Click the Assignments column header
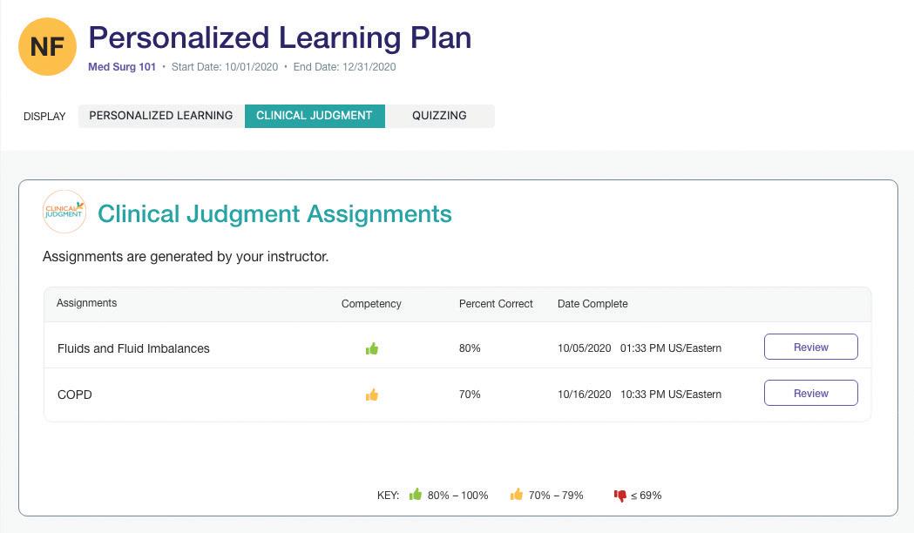 86,303
